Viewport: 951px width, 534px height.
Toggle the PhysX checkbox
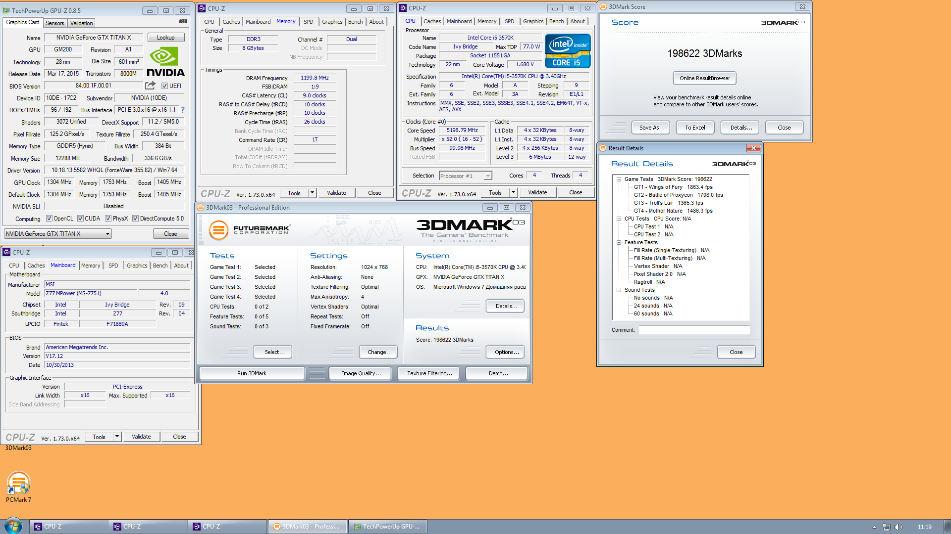[108, 219]
